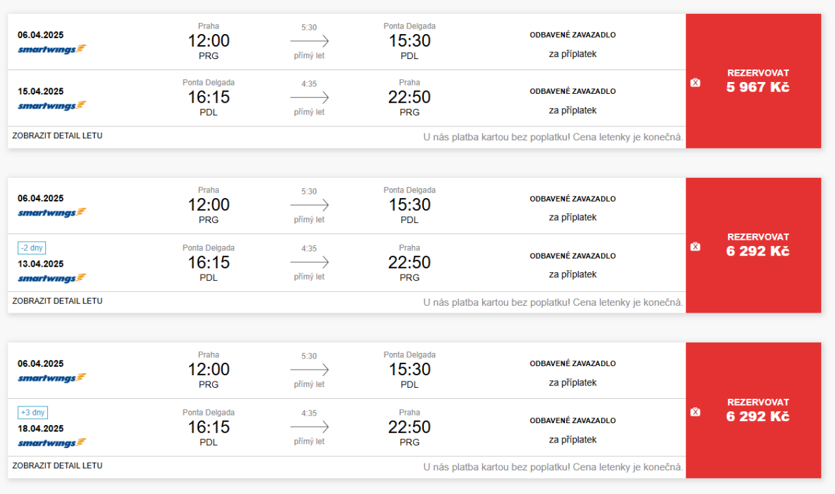
Task: Click luggage icon in the +3 dny offer
Action: (x=695, y=412)
